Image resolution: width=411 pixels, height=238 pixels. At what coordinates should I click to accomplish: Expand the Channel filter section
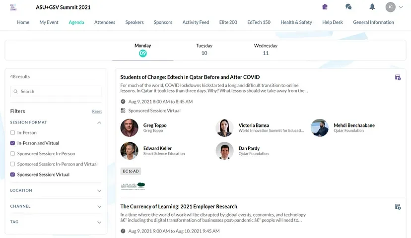[x=99, y=206]
